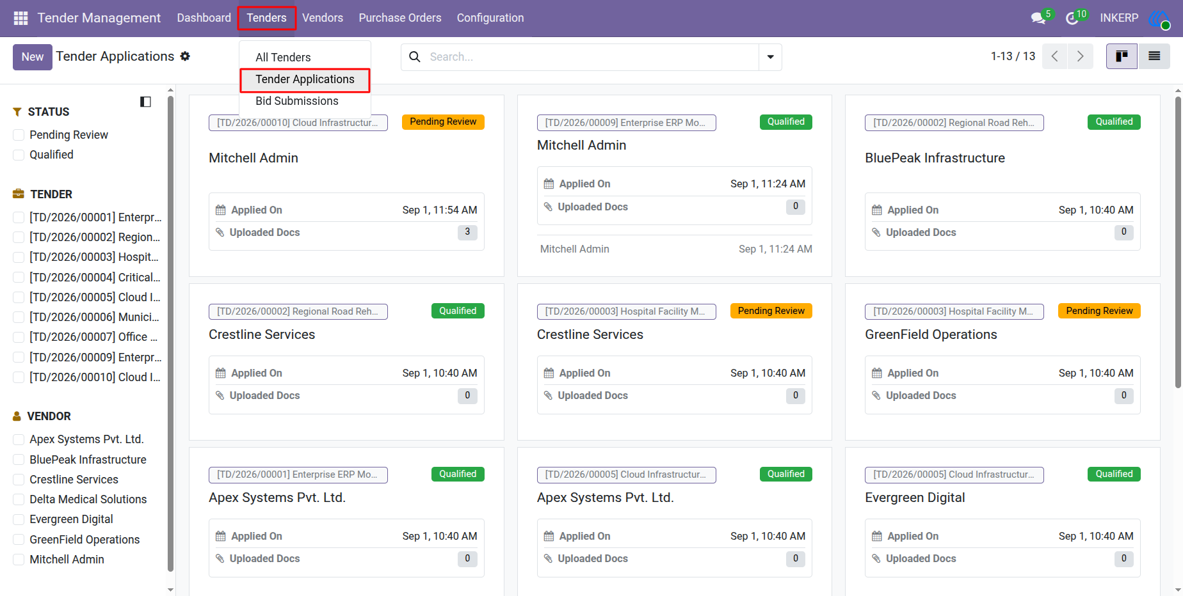
Task: Open the activities clock icon
Action: (x=1072, y=18)
